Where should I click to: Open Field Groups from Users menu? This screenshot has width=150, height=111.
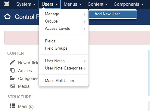click(x=64, y=48)
